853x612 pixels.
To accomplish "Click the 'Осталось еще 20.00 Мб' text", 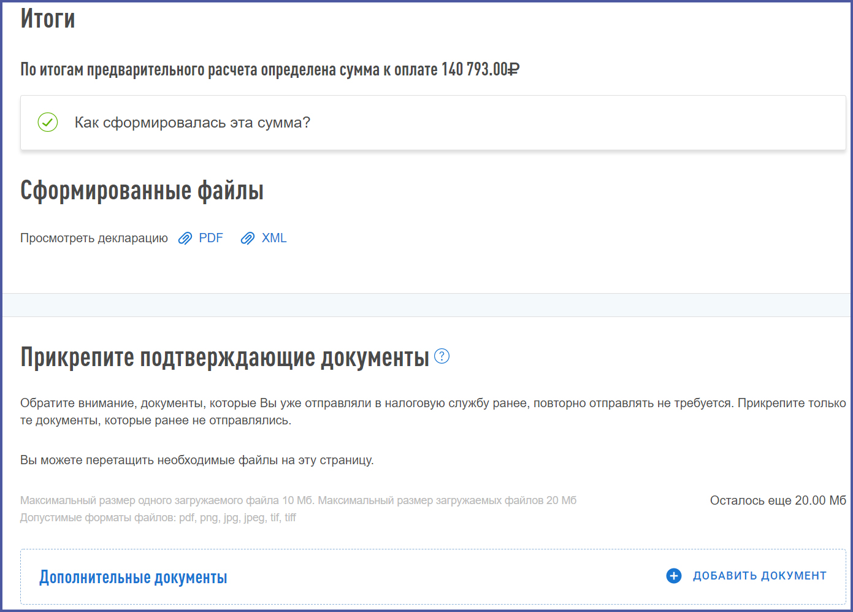I will [778, 500].
